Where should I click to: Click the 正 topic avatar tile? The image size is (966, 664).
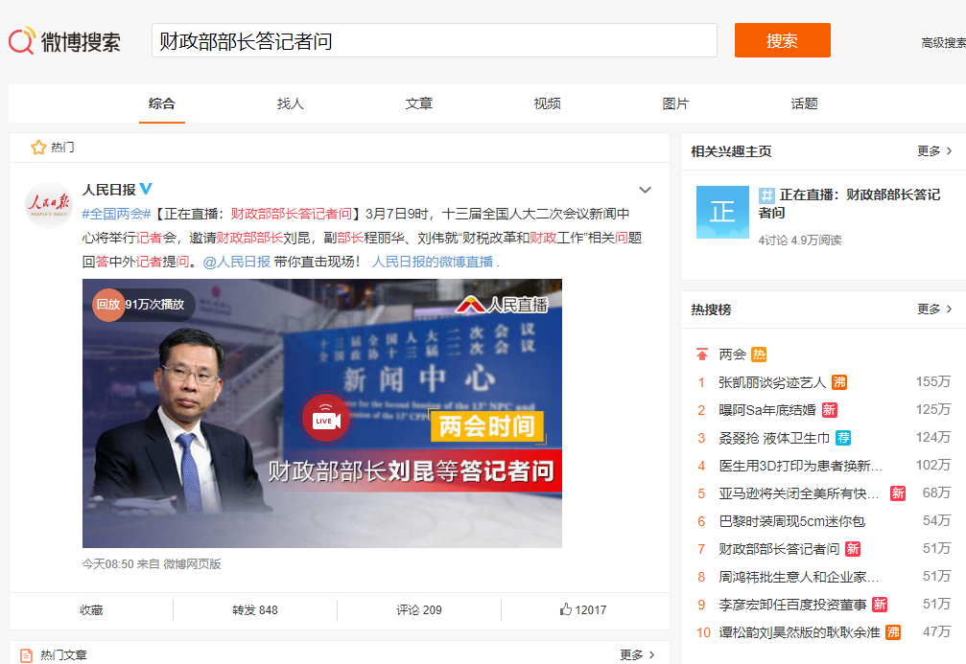pos(722,212)
